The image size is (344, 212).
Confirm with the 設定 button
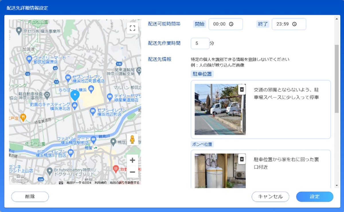(315, 197)
